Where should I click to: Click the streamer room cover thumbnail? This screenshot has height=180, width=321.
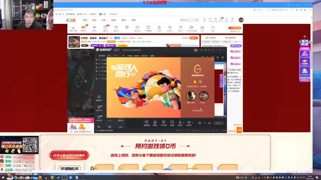point(74,42)
